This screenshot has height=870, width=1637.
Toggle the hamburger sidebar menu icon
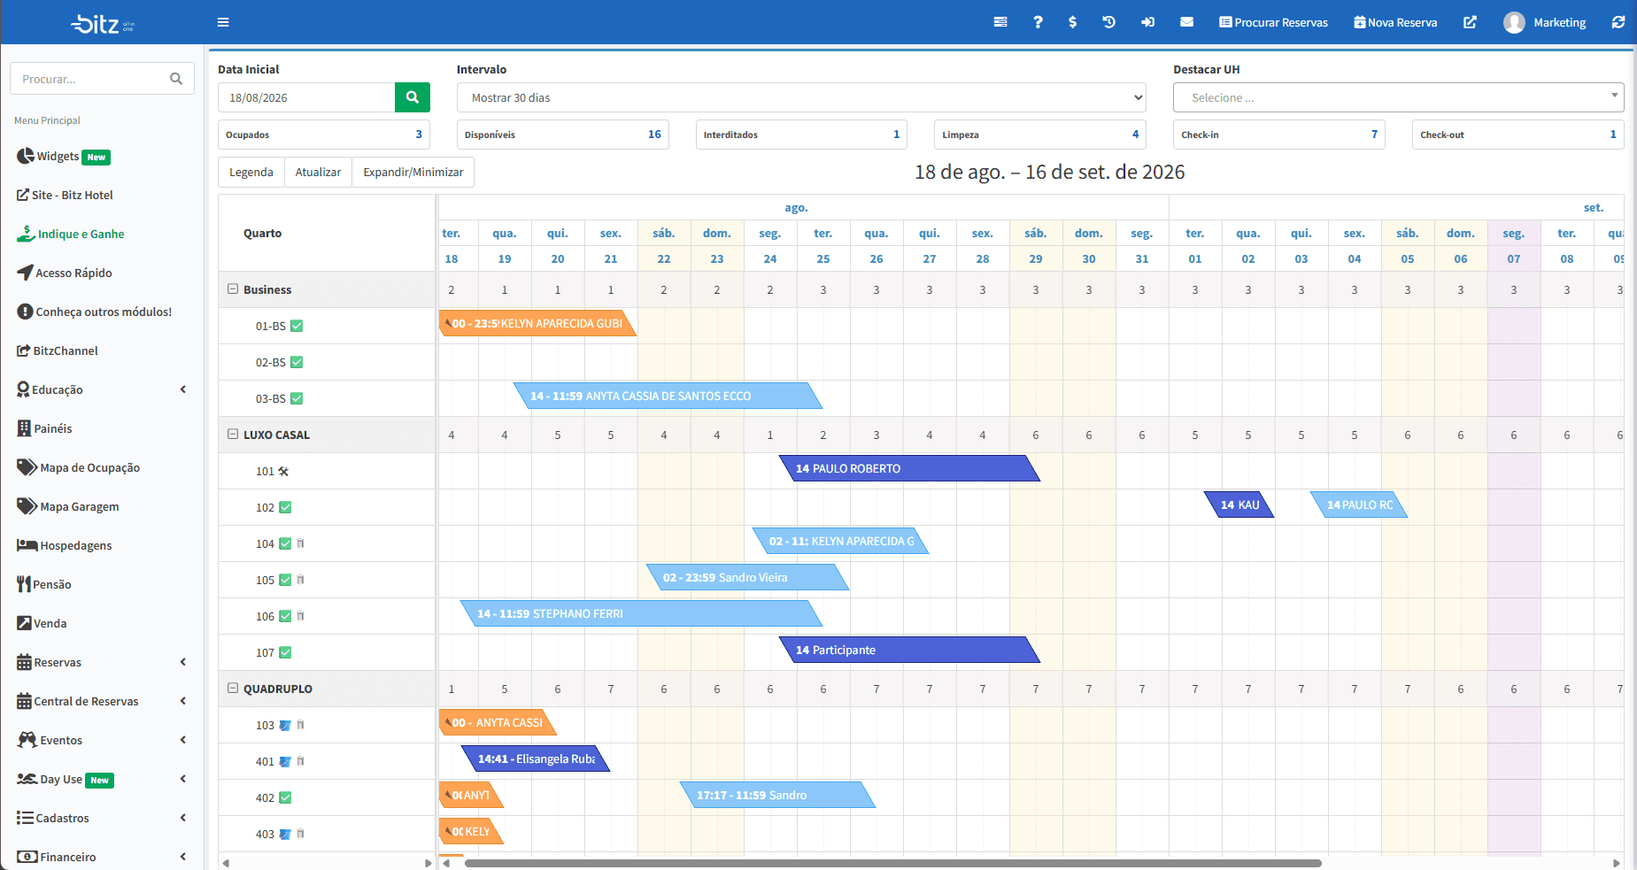click(x=223, y=22)
